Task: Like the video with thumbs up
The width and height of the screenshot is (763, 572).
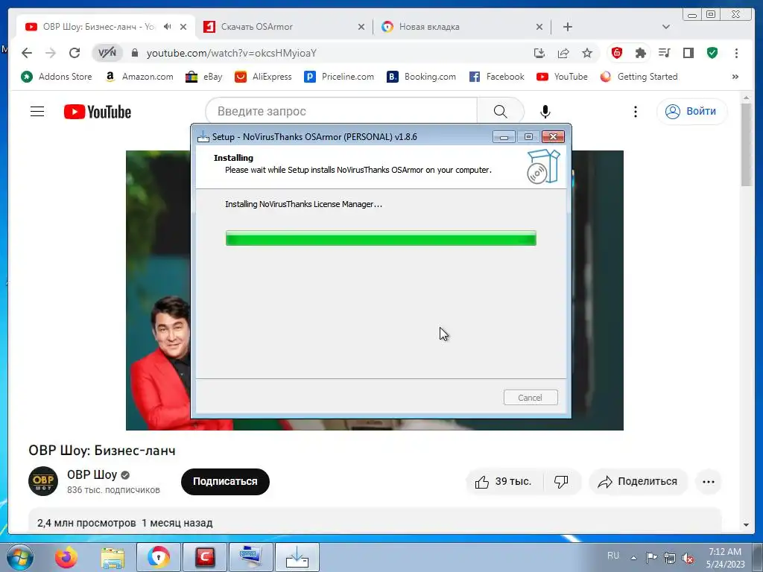Action: 504,482
